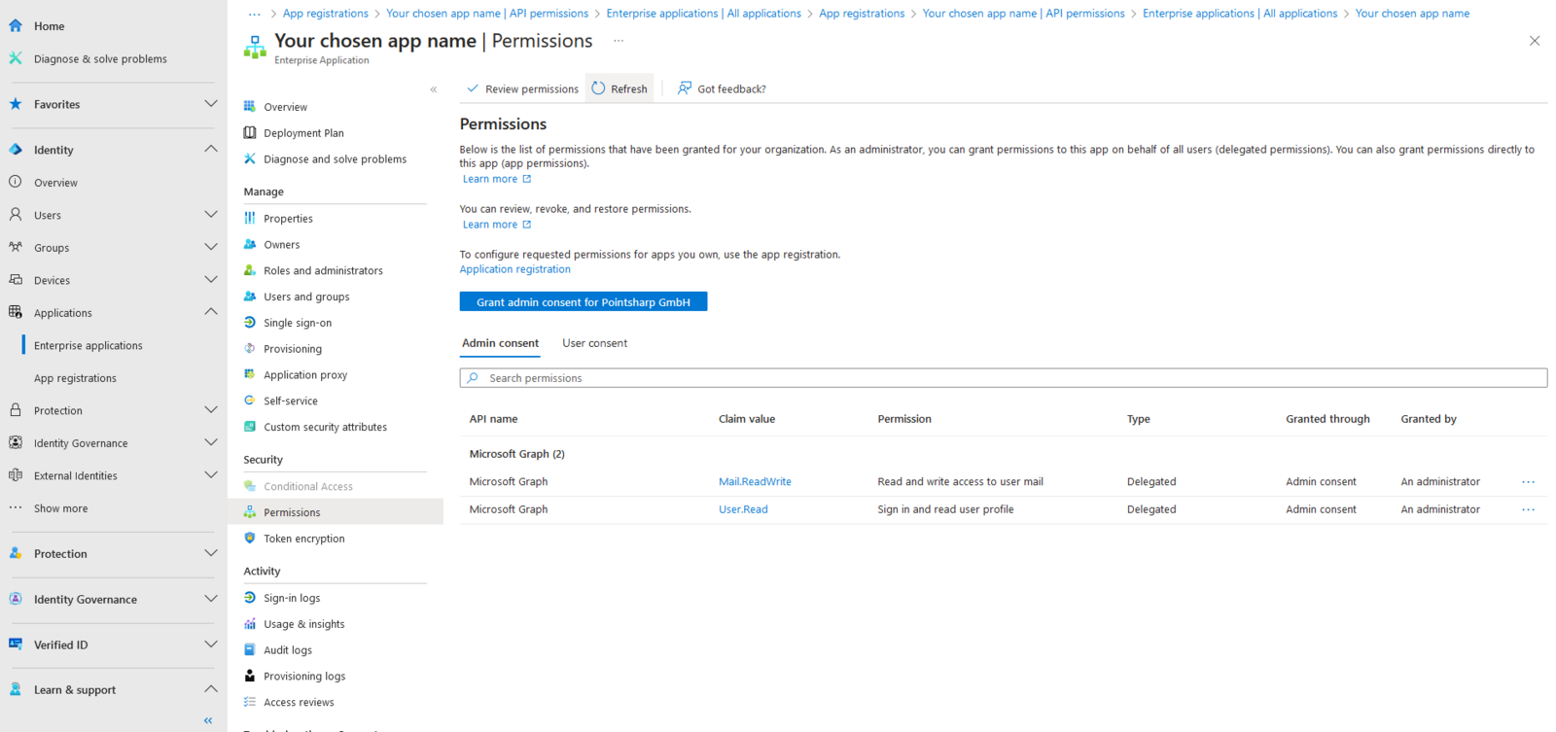The image size is (1556, 732).
Task: Open the Diagnose & solve problems wrench icon
Action: coord(16,58)
